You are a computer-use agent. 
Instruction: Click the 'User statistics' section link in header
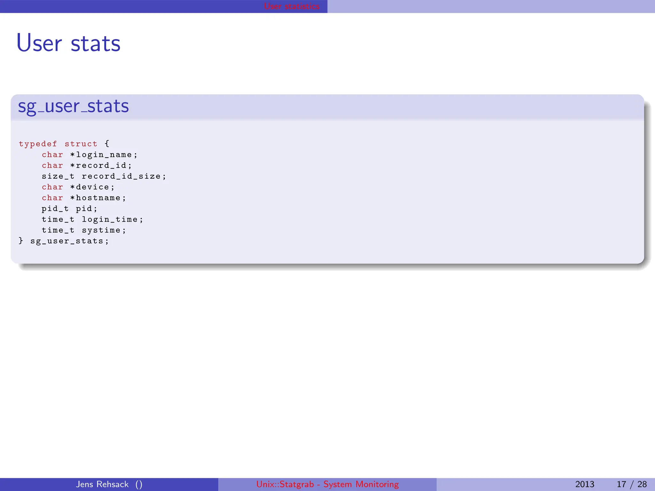pyautogui.click(x=292, y=6)
